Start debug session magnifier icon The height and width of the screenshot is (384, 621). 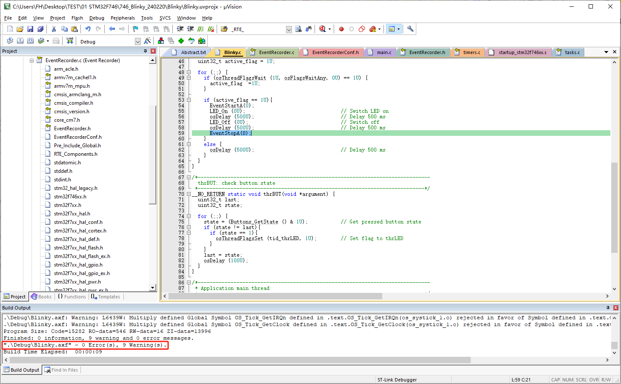click(323, 29)
